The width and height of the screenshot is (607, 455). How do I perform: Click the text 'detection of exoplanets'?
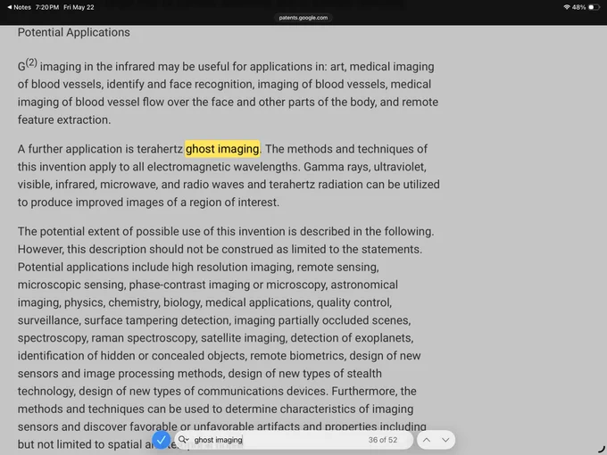pos(351,338)
